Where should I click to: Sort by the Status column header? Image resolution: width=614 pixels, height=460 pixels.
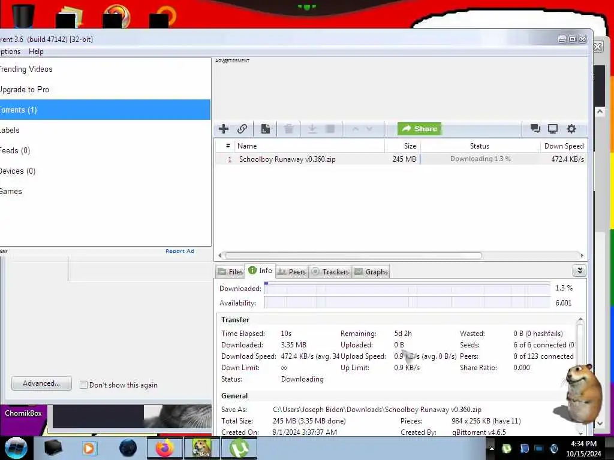480,146
